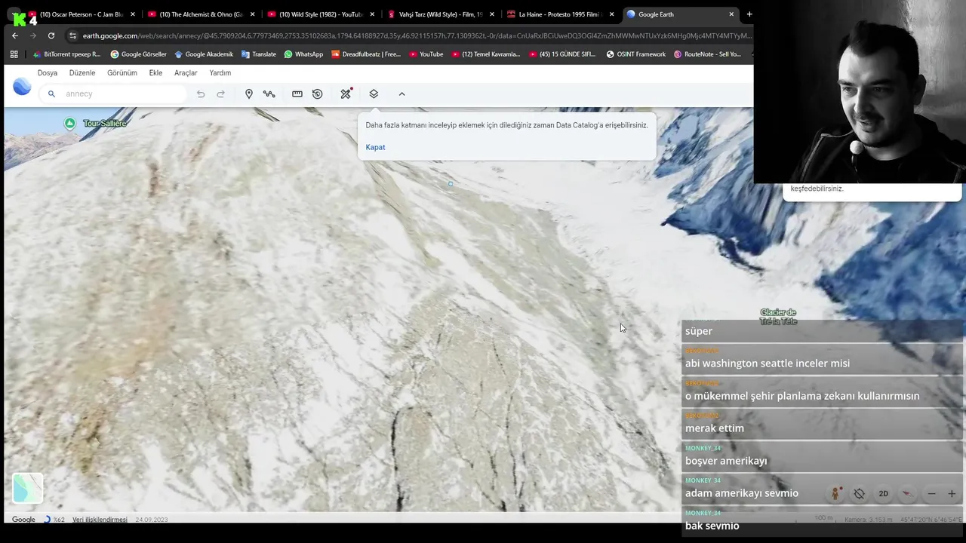The height and width of the screenshot is (543, 966).
Task: Open the measure distance ruler tool
Action: point(297,94)
